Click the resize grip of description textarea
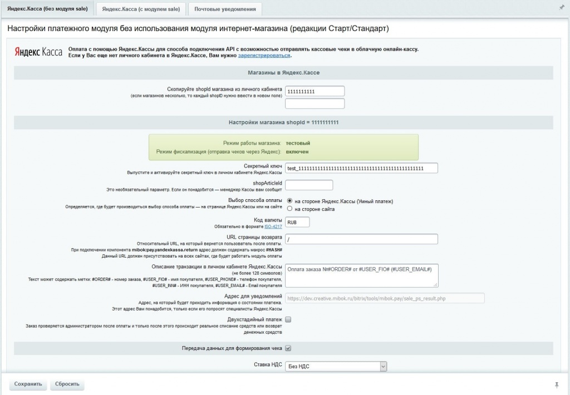 435,284
